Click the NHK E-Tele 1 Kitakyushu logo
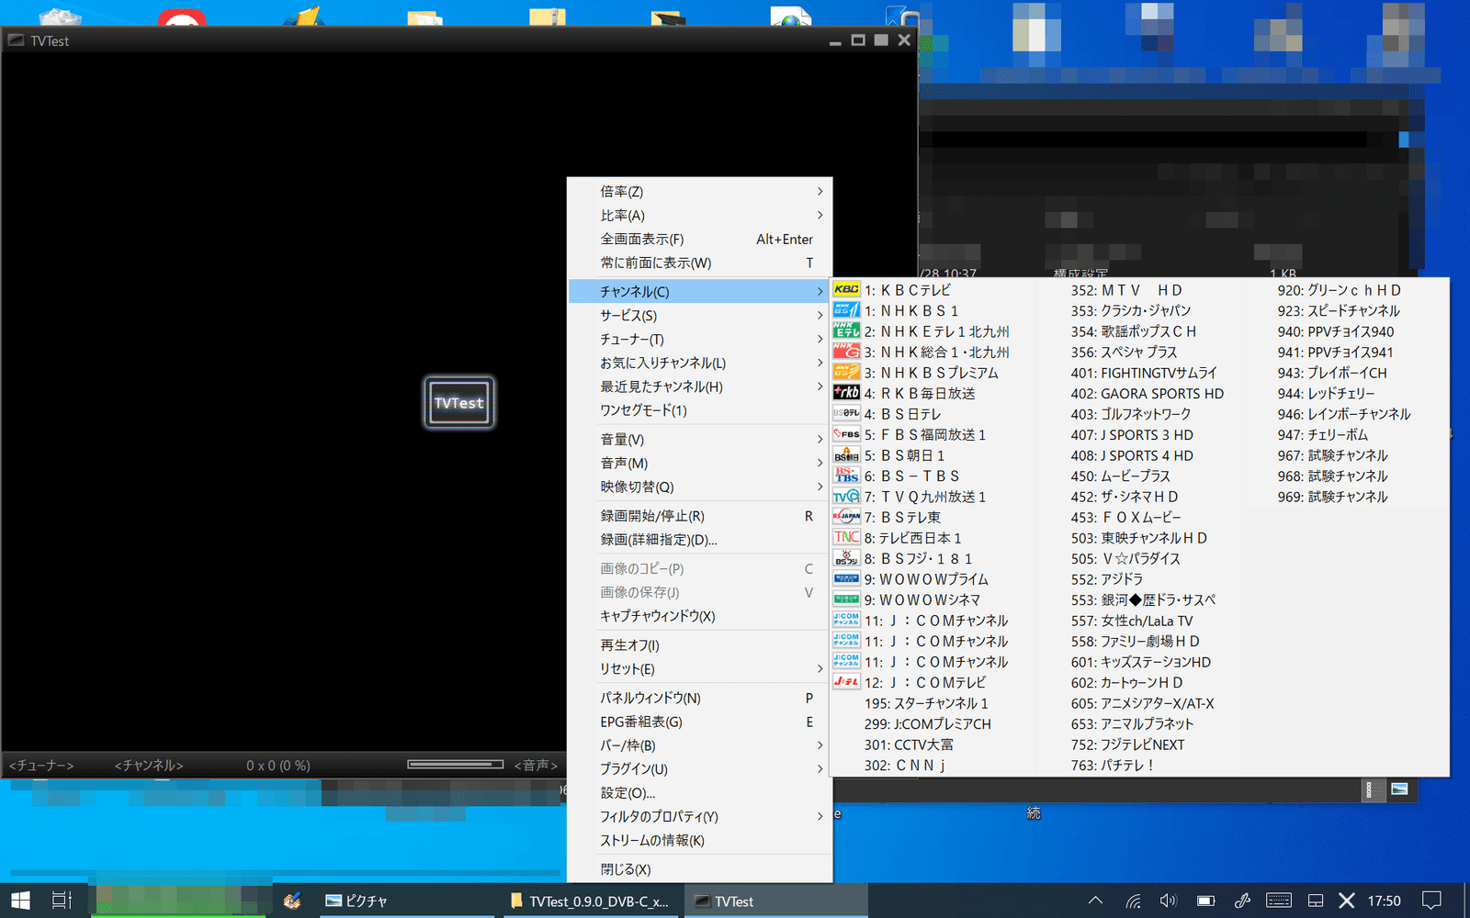Image resolution: width=1470 pixels, height=918 pixels. [845, 330]
